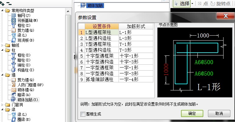Collapse the 梁 folder arrow
Viewport: 235px width, 122px height.
pyautogui.click(x=2, y=110)
